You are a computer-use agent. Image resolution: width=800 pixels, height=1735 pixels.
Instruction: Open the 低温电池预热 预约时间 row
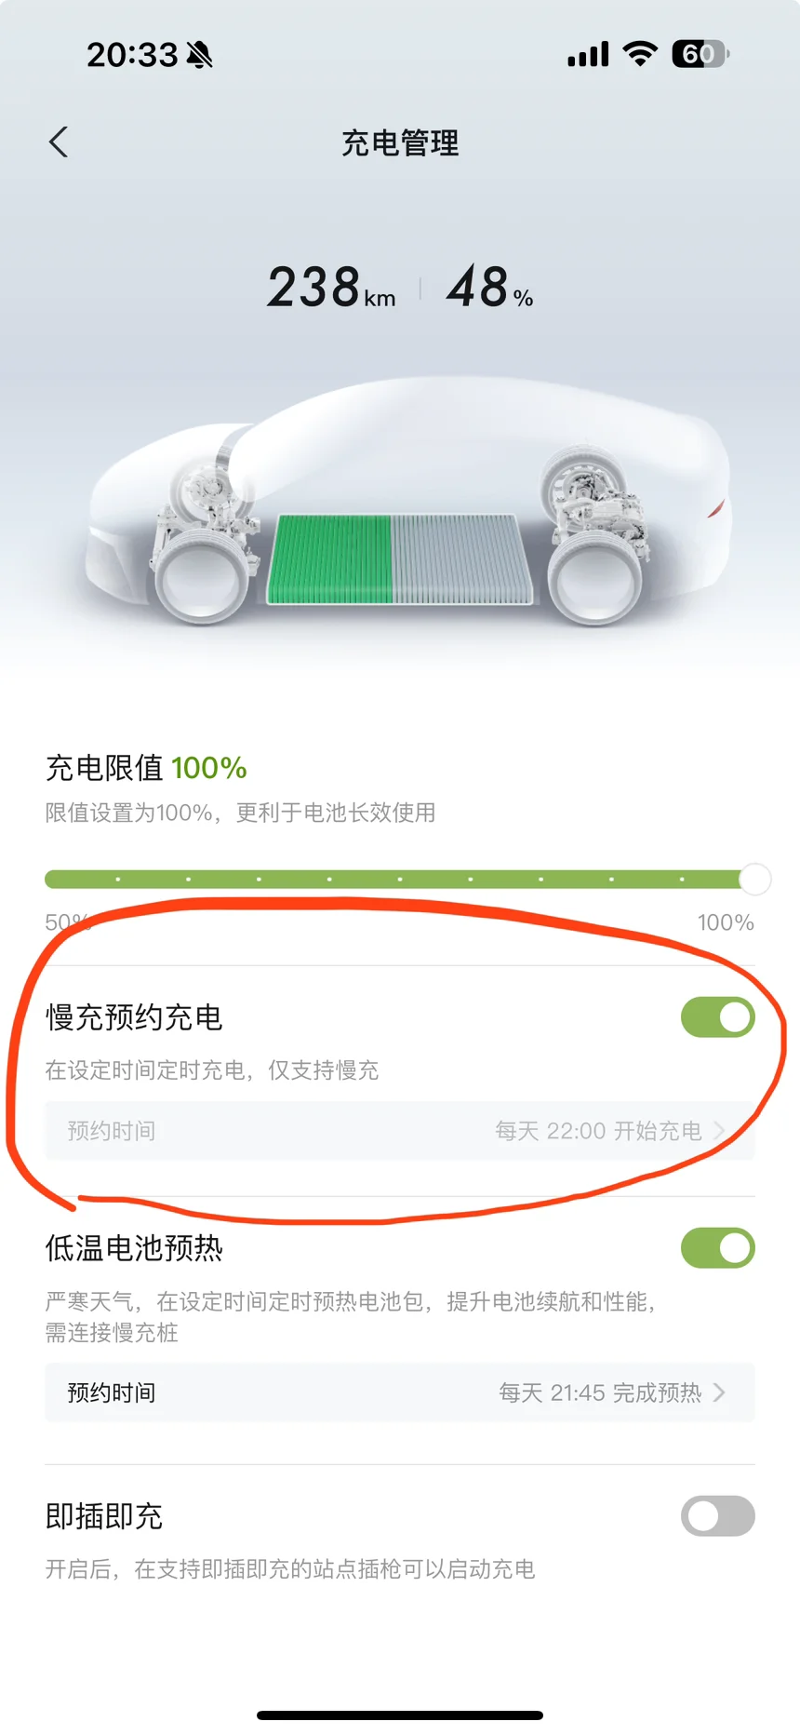400,1392
